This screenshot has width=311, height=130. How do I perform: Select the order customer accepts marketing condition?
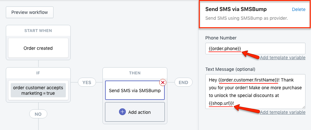point(38,90)
